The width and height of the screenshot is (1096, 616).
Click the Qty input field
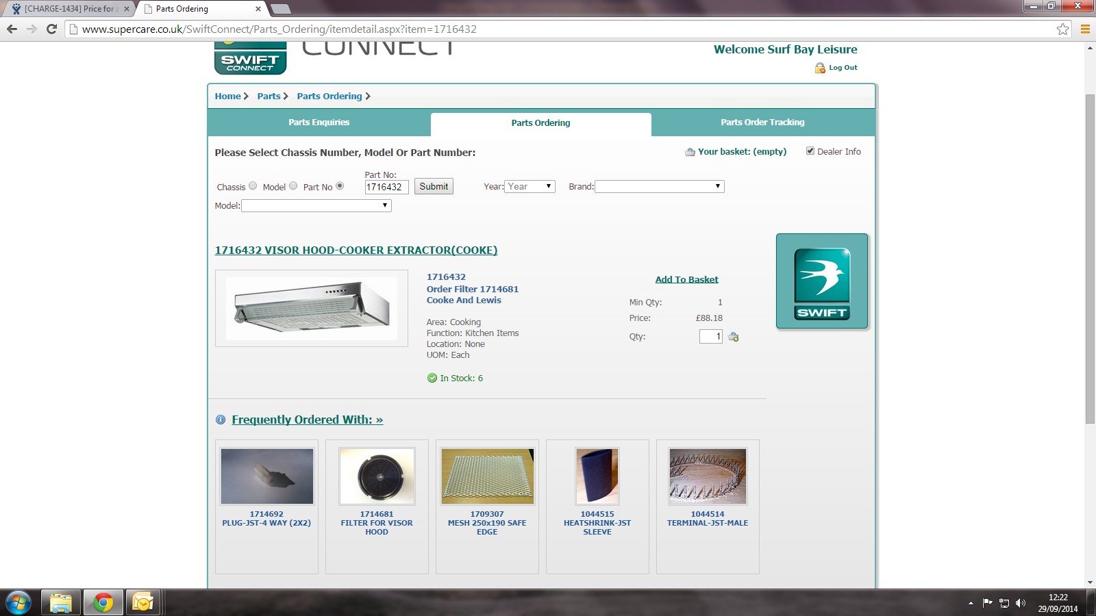pyautogui.click(x=711, y=337)
